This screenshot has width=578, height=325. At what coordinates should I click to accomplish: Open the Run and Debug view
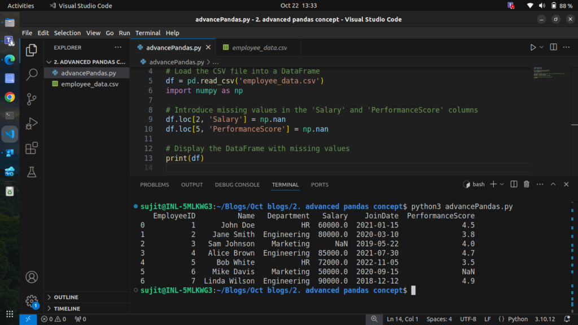coord(32,123)
